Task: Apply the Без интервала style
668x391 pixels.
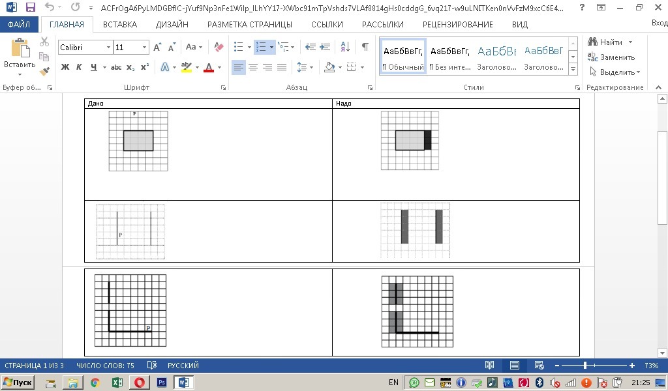Action: pyautogui.click(x=450, y=57)
